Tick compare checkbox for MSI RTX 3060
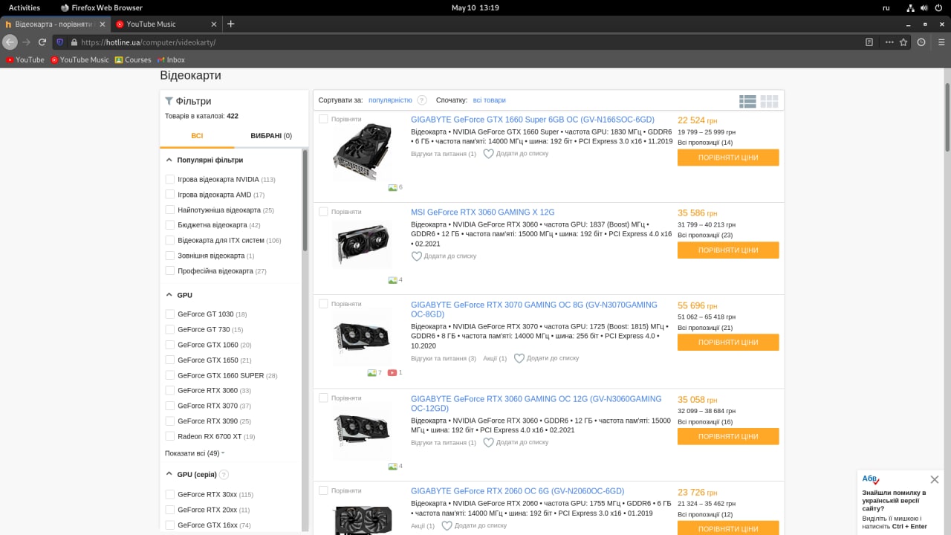The width and height of the screenshot is (951, 535). click(323, 212)
